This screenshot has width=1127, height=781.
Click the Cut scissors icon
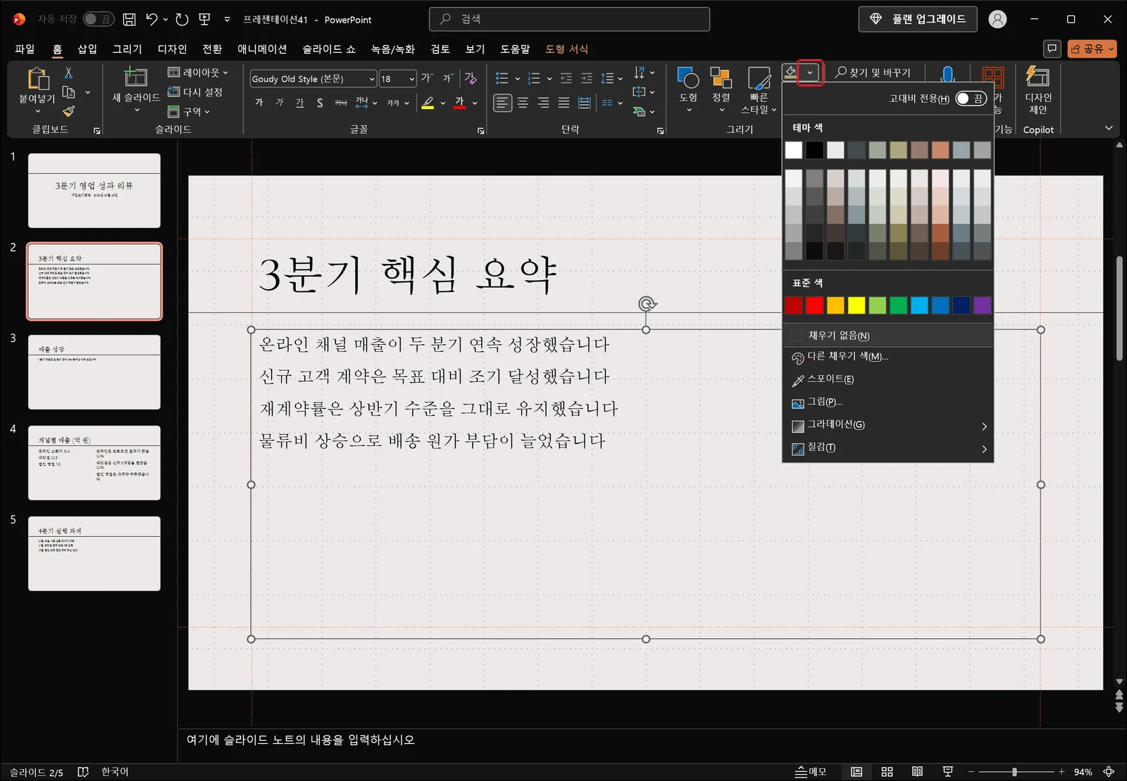[x=68, y=72]
